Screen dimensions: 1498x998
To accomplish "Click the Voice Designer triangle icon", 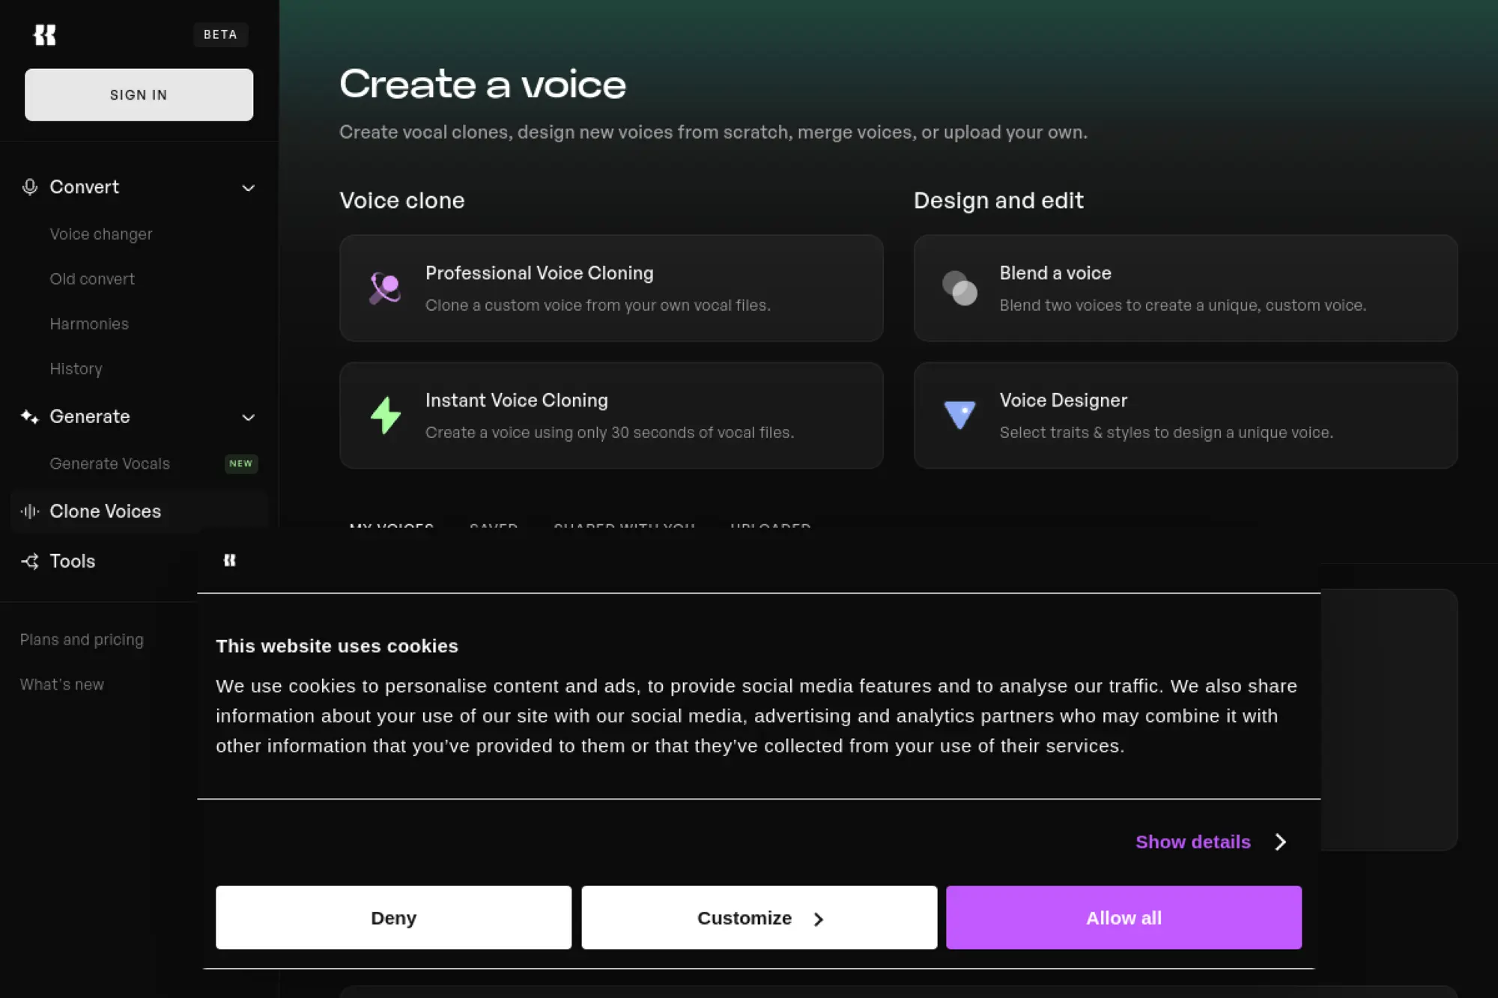I will (x=959, y=414).
